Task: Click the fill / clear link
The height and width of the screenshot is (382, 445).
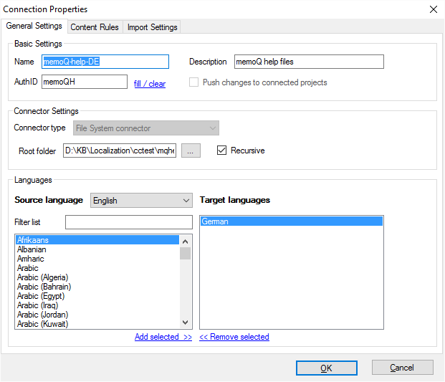Action: (x=150, y=84)
